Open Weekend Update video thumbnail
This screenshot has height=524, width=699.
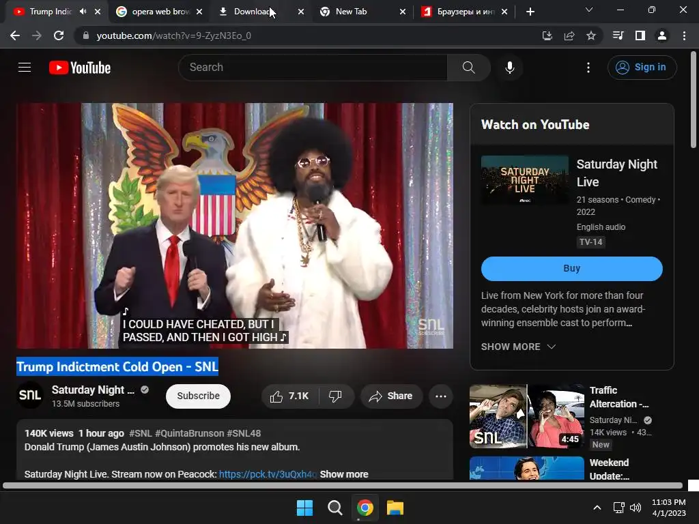[x=526, y=468]
